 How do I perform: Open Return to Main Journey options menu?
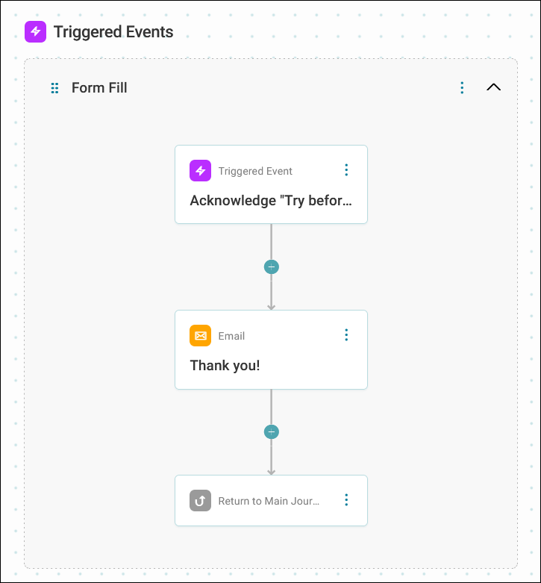tap(346, 500)
